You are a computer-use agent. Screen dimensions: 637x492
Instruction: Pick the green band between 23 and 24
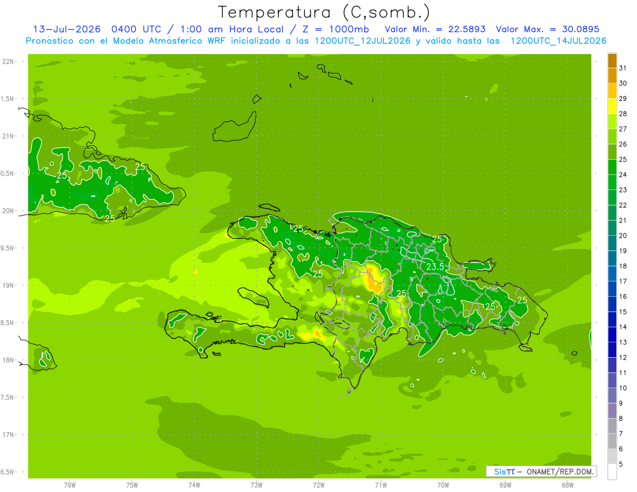(x=612, y=183)
